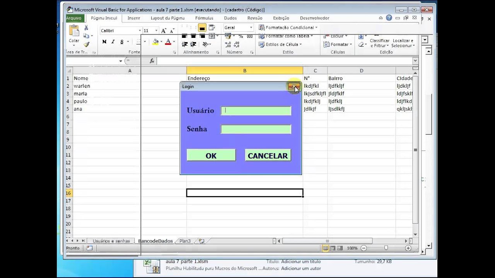Select the normal view button in status bar

(326, 248)
